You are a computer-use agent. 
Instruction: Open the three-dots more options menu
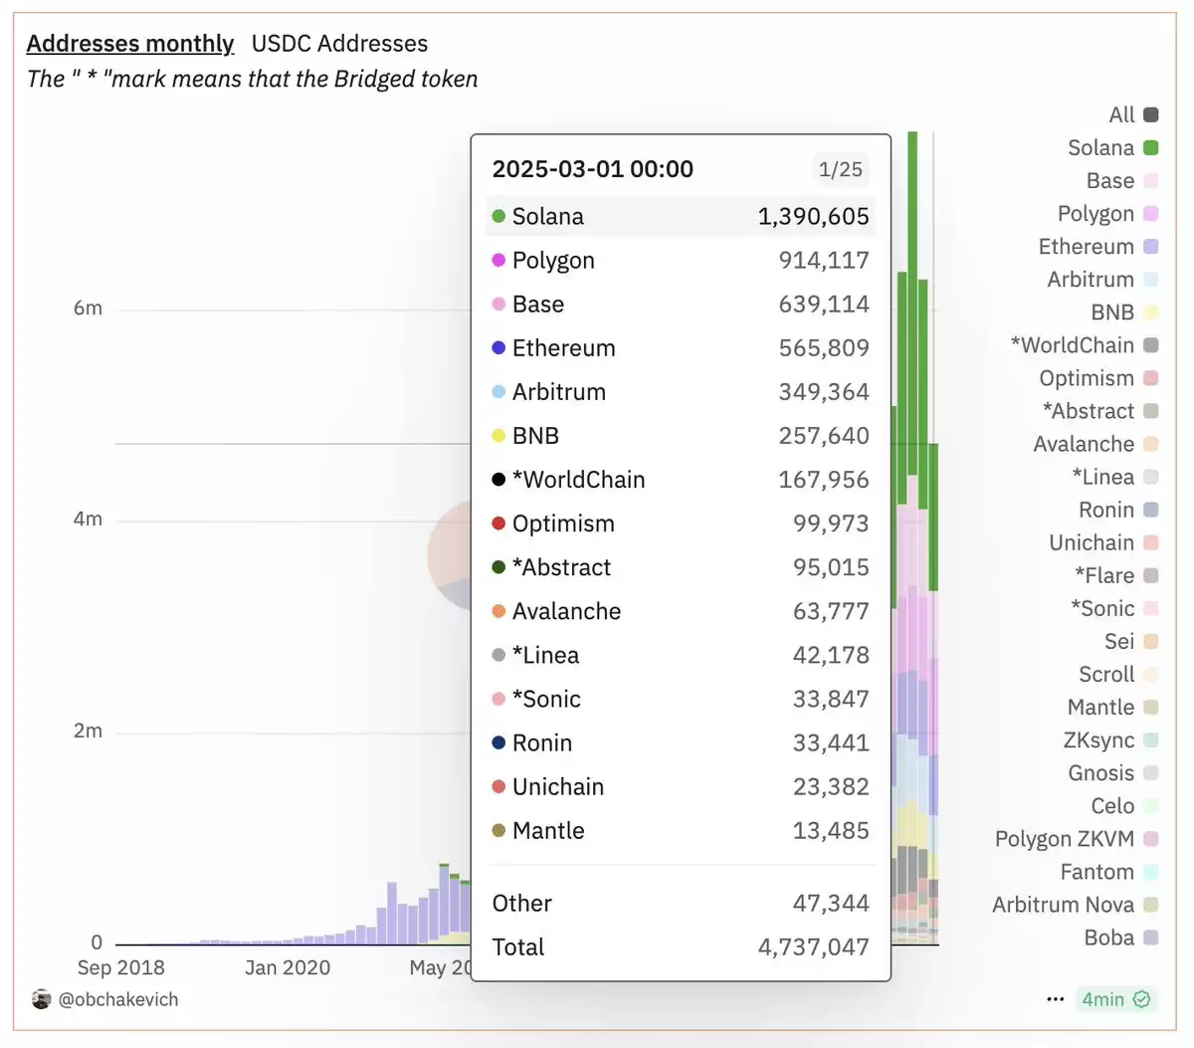(x=1056, y=999)
